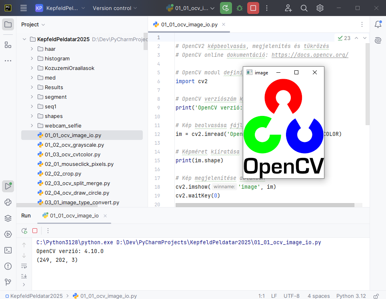
Task: Start debugging with the bug icon
Action: (x=239, y=8)
